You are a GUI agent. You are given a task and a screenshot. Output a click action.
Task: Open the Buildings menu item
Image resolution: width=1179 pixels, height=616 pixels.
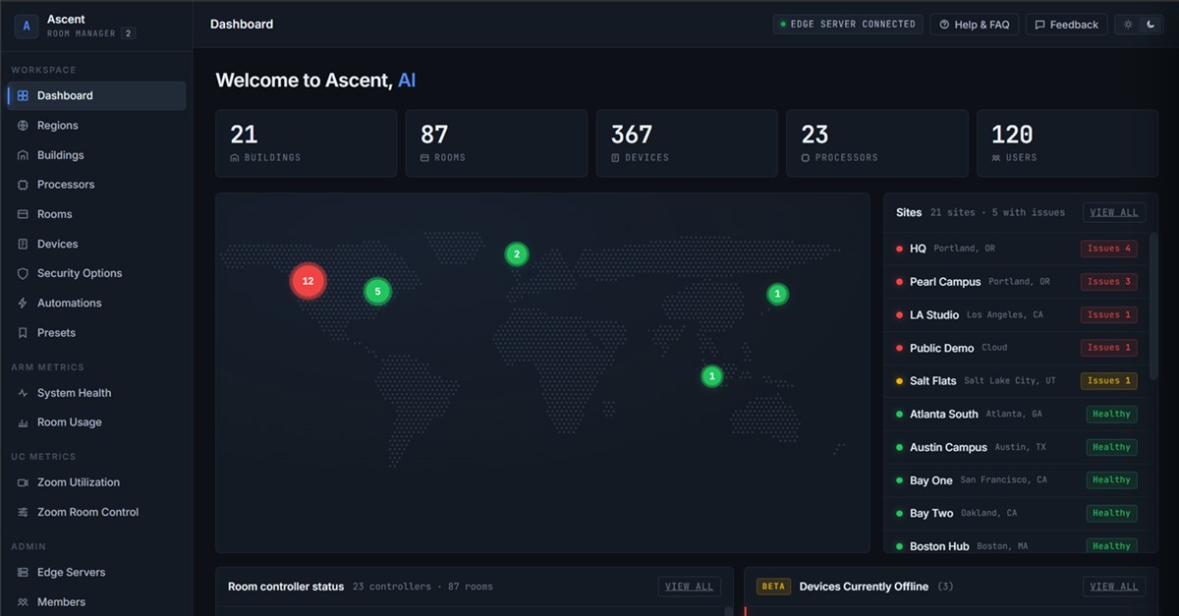pyautogui.click(x=96, y=155)
